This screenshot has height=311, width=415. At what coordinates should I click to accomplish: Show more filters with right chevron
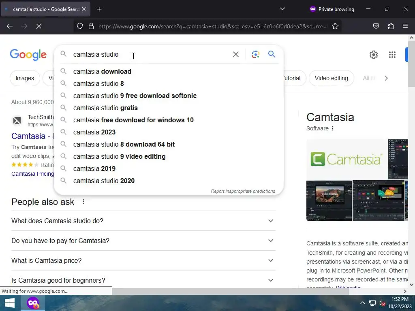coord(386,78)
